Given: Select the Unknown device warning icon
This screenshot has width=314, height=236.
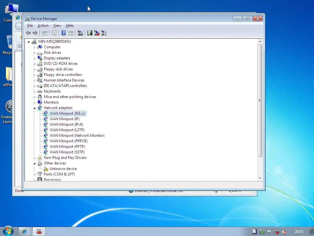Looking at the screenshot, I should 46,169.
